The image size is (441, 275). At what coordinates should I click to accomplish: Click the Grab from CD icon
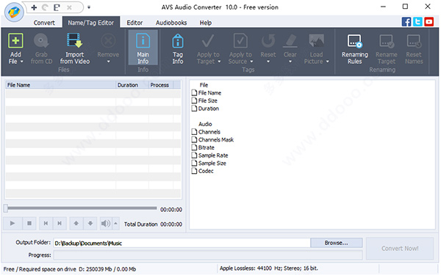(x=41, y=41)
